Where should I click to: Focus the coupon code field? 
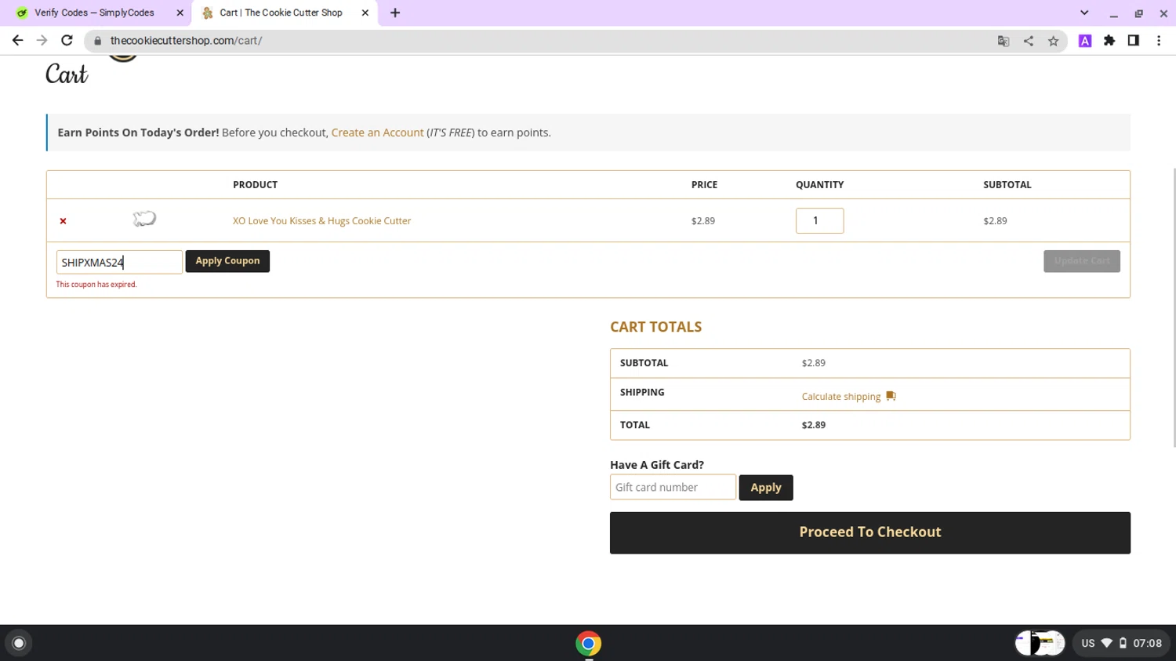[x=119, y=262]
